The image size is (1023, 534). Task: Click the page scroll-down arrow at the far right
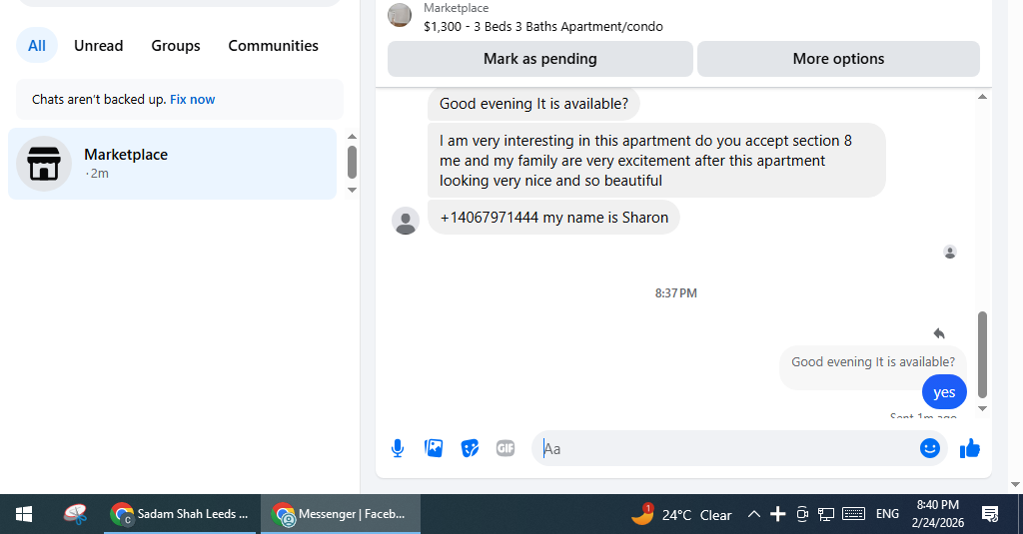(x=1015, y=484)
